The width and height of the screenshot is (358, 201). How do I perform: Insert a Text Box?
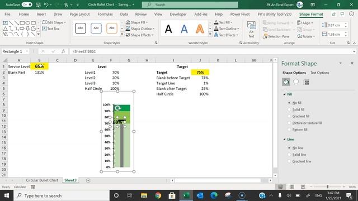[x=51, y=28]
